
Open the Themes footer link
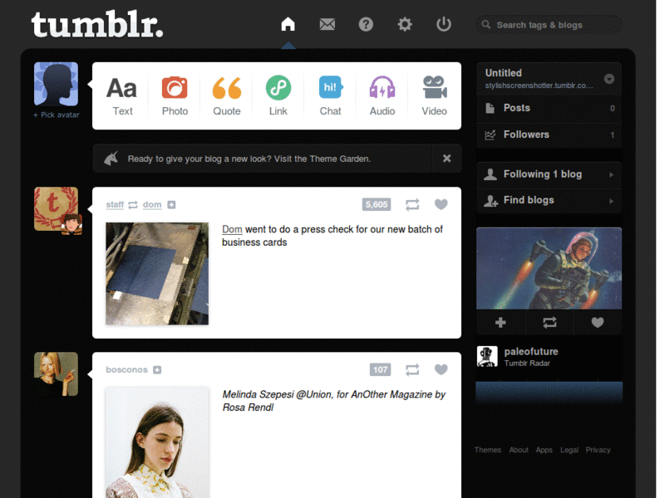(488, 450)
